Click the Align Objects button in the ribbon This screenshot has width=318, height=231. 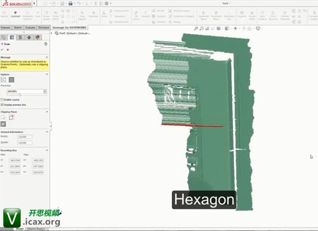(82, 16)
